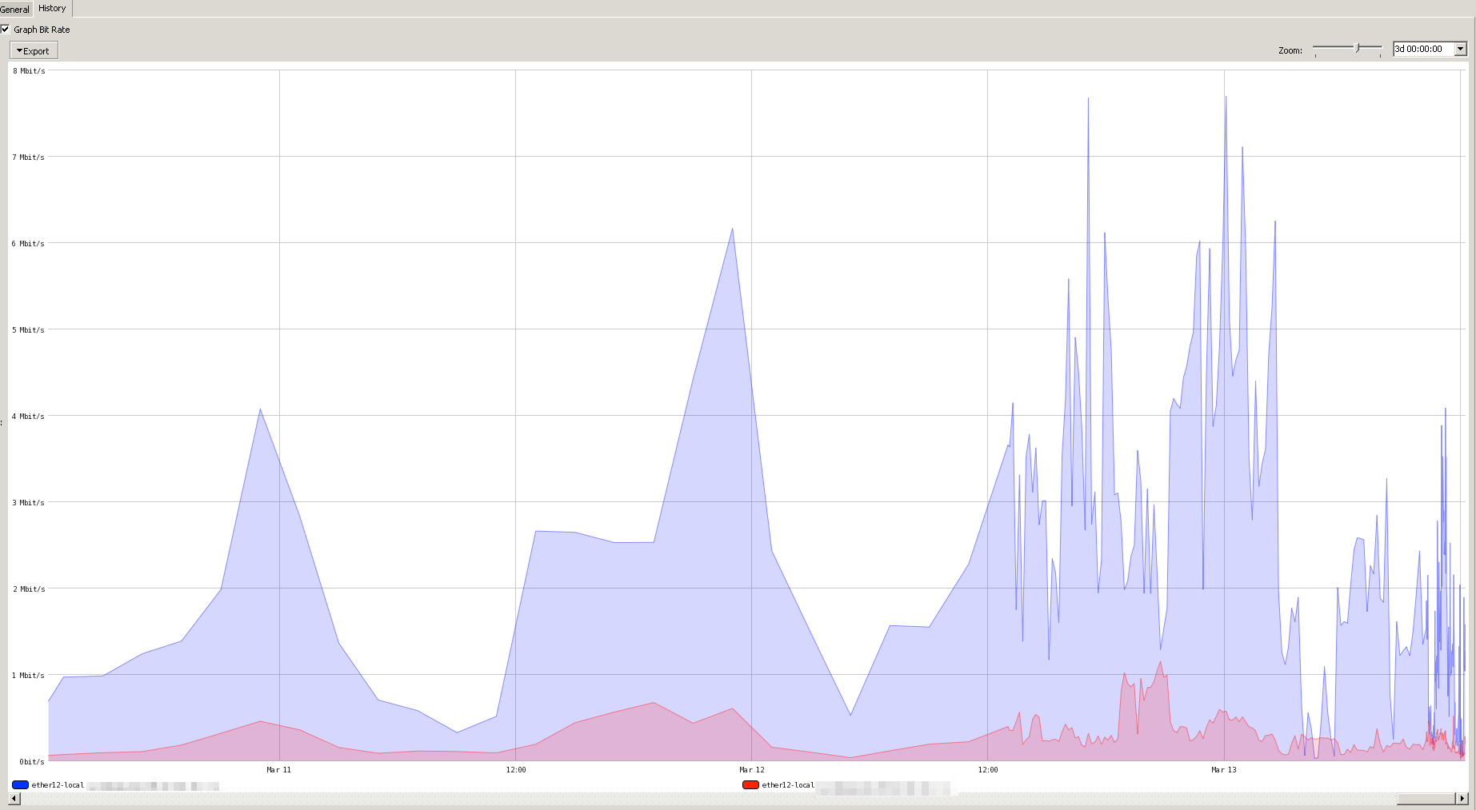The image size is (1476, 810).
Task: Click the 3 Mbit/s axis label
Action: click(x=28, y=503)
